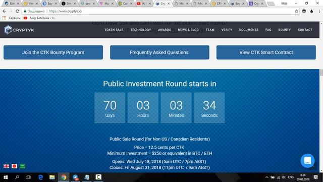Open volume control in system tray
The width and height of the screenshot is (323, 182).
click(284, 177)
